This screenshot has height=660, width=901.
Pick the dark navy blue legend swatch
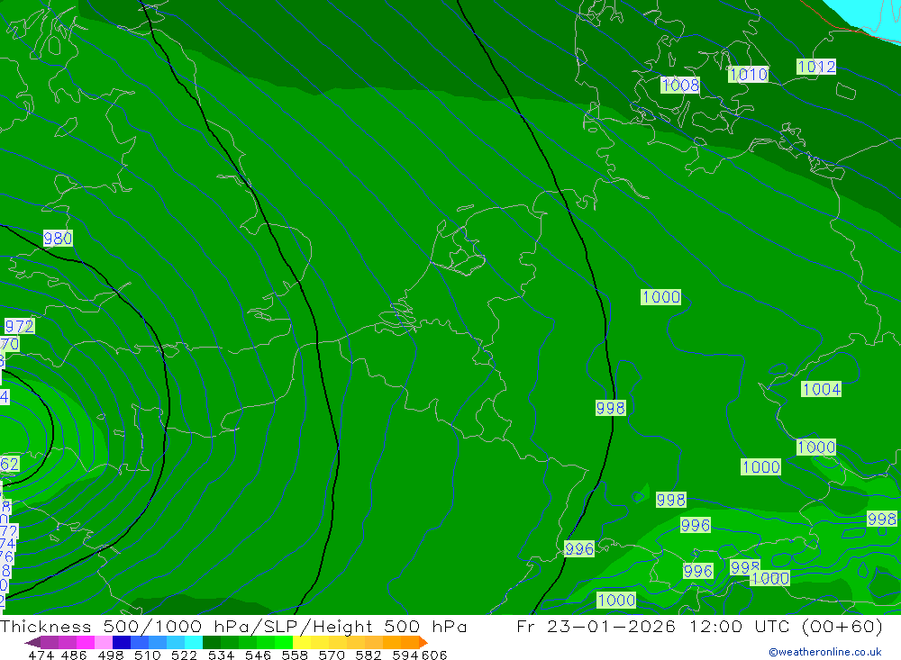tap(122, 642)
